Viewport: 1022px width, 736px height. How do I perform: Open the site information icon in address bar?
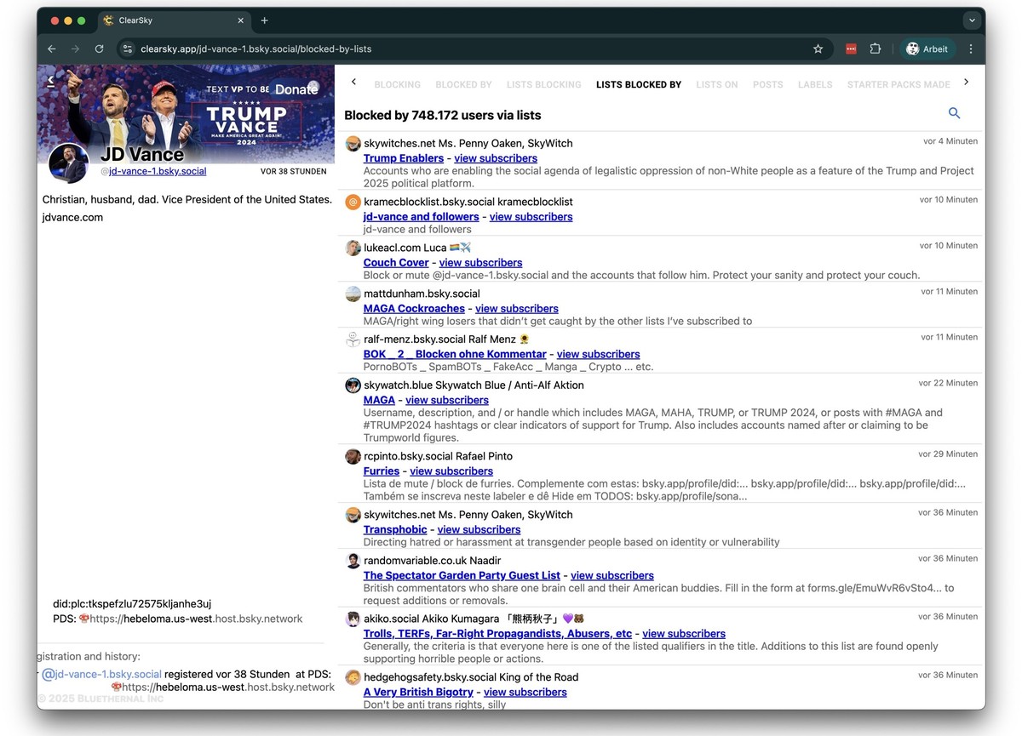coord(127,49)
